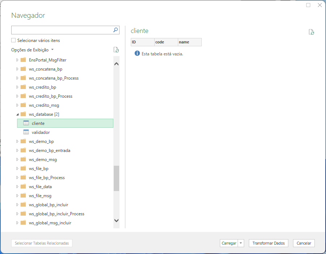
Task: Collapse the ws_database folder
Action: (x=17, y=114)
